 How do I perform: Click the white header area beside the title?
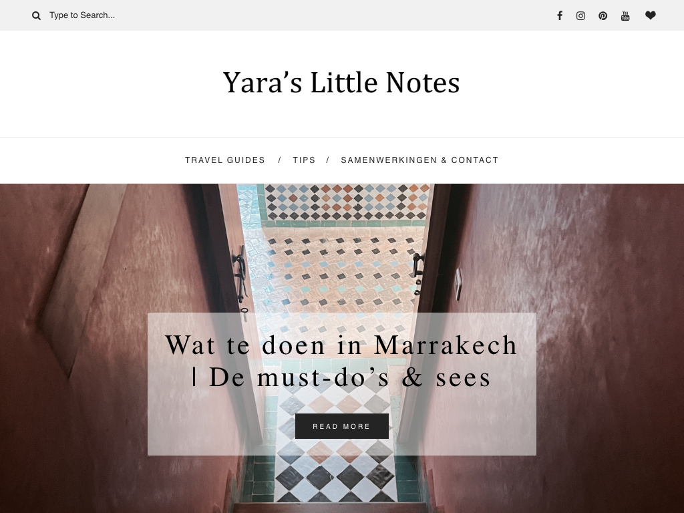109,83
